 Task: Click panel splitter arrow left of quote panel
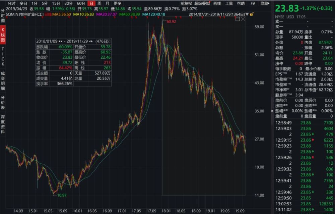click(x=272, y=111)
